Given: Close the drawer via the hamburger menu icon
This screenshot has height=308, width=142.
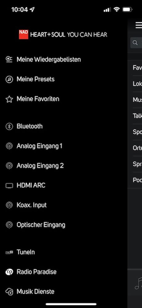Looking at the screenshot, I should [x=139, y=25].
